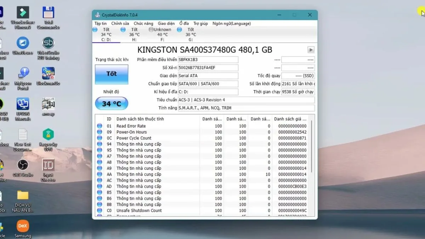
Task: Open the Chức năng menu
Action: click(143, 24)
